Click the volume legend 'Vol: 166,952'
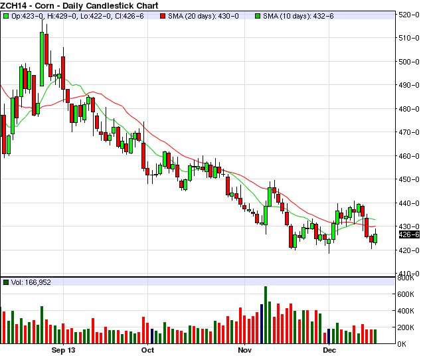 [31, 282]
